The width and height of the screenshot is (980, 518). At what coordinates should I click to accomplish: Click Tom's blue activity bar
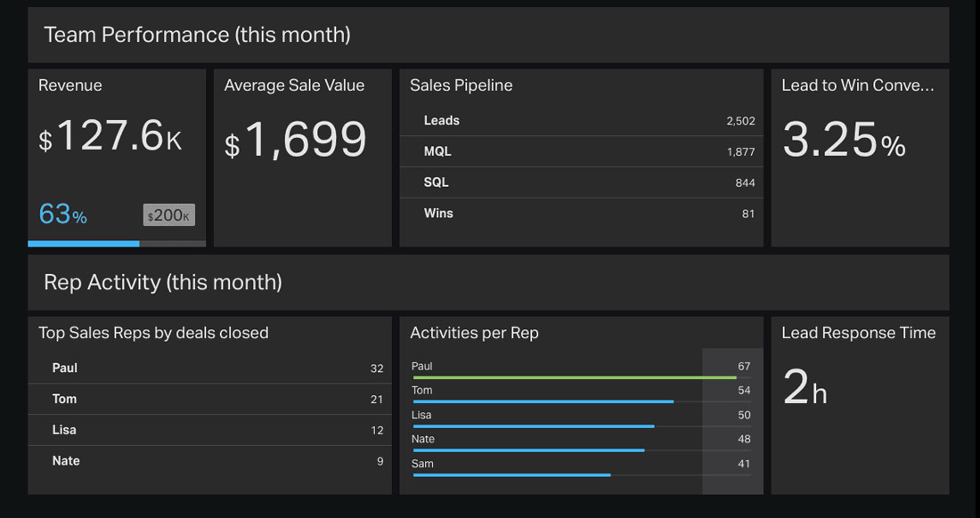tap(543, 401)
